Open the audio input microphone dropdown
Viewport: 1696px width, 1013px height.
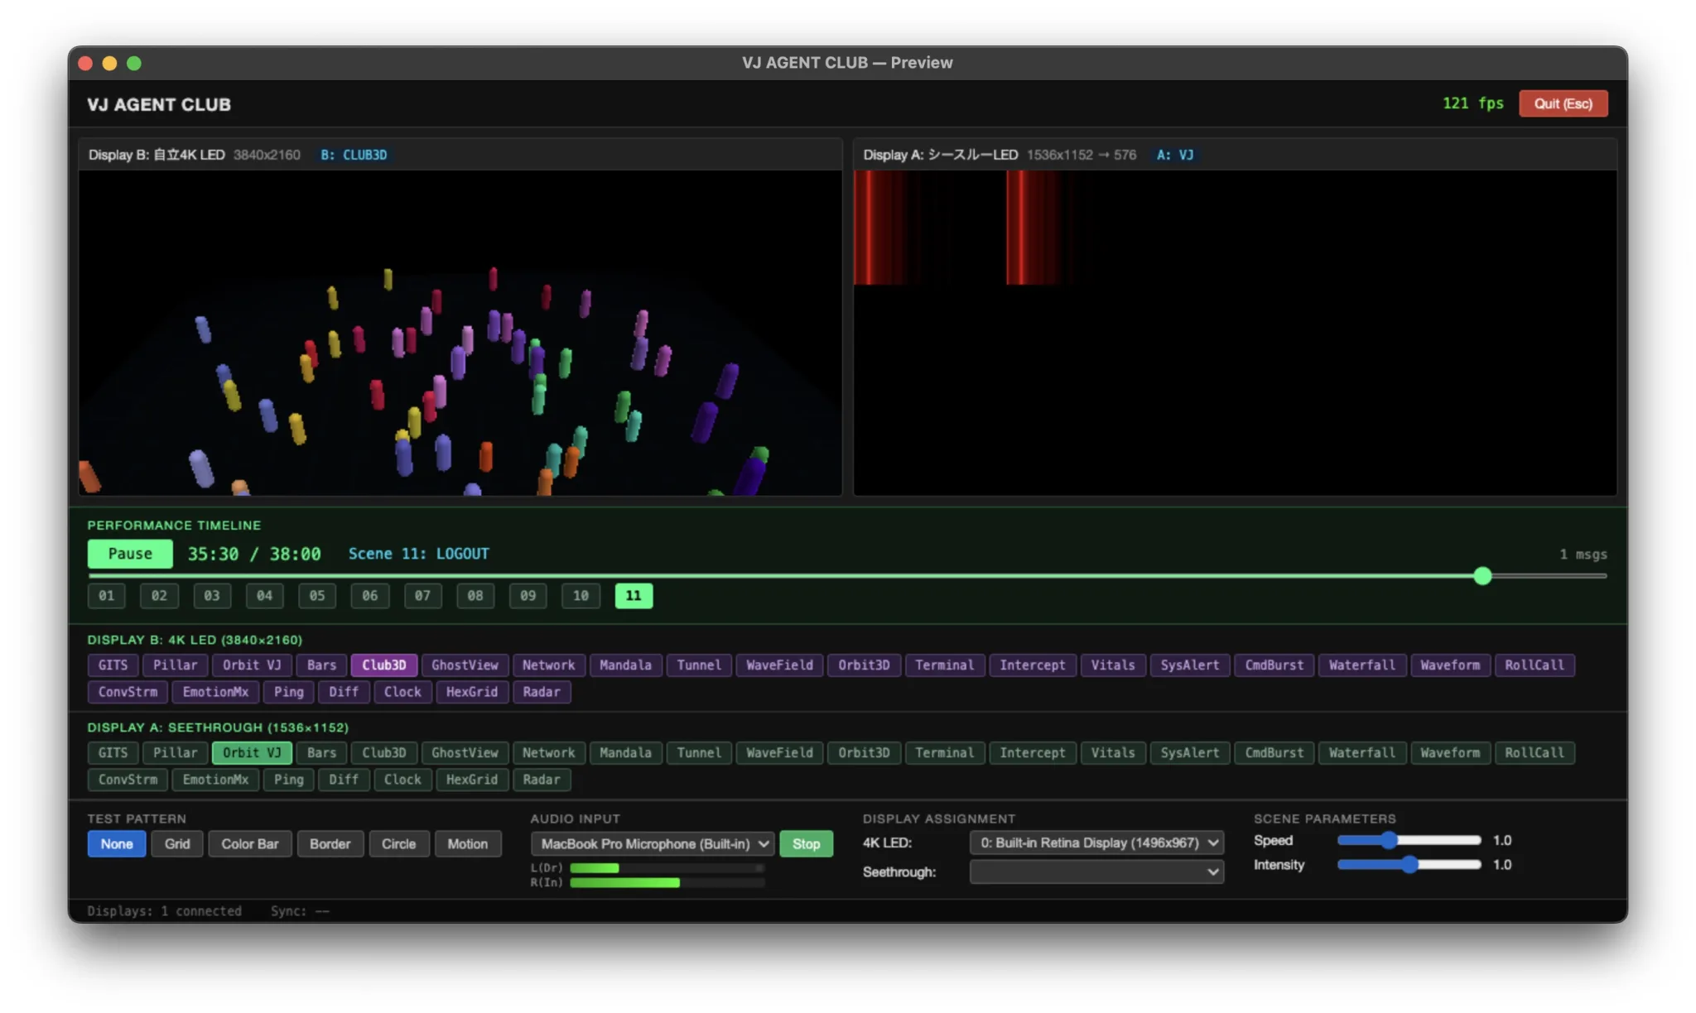(x=653, y=844)
